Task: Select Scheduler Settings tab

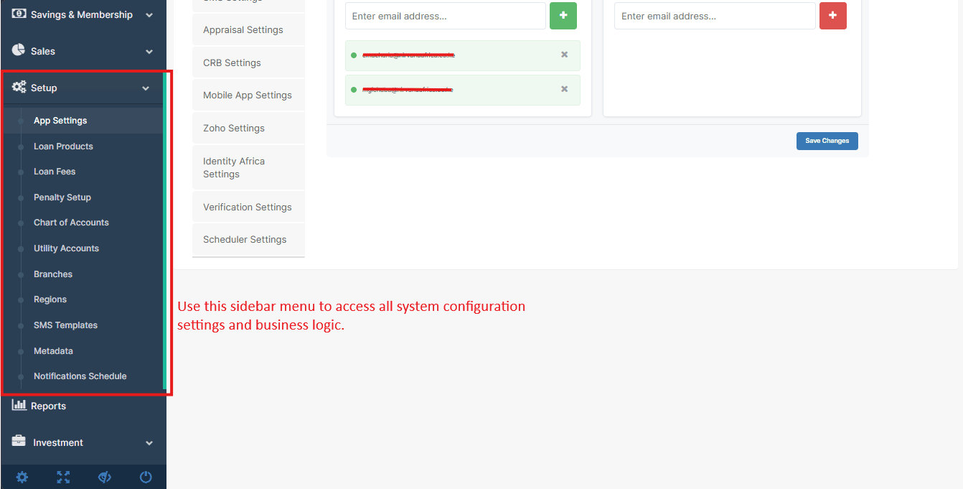Action: point(248,239)
